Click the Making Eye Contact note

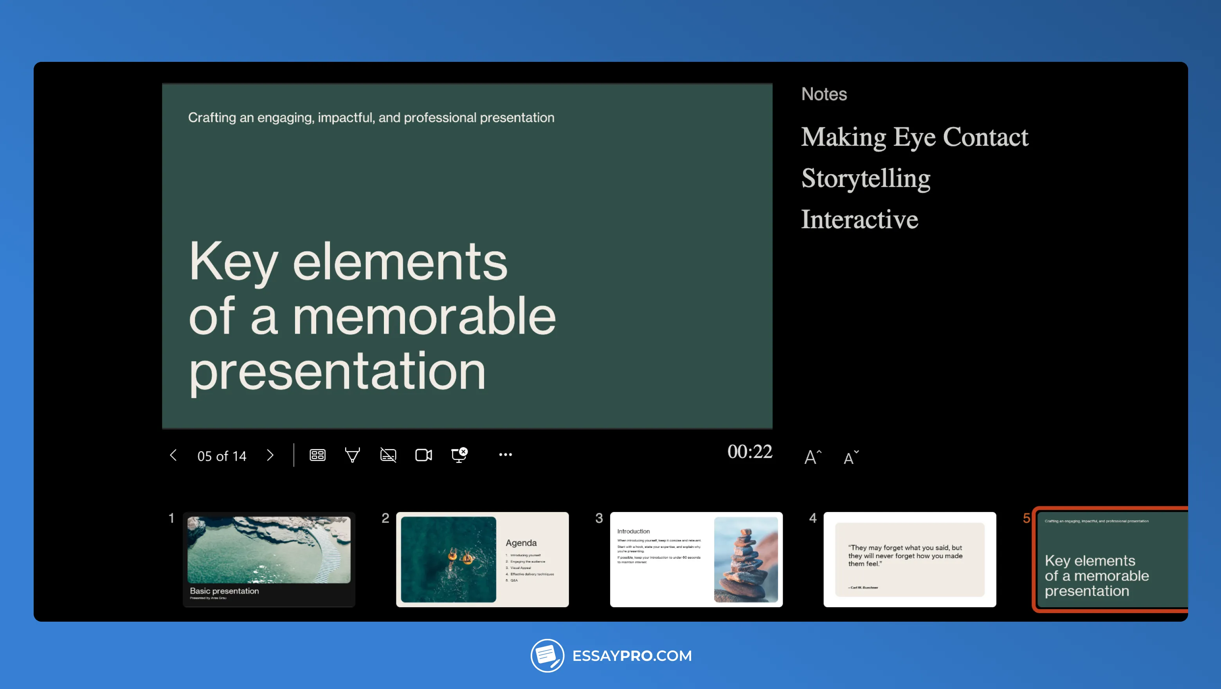click(914, 137)
